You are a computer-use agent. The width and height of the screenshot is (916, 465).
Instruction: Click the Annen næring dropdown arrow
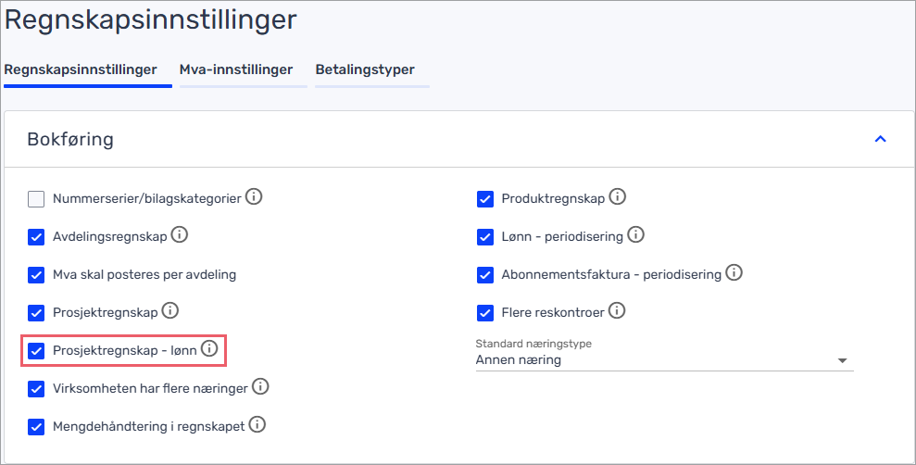tap(843, 360)
